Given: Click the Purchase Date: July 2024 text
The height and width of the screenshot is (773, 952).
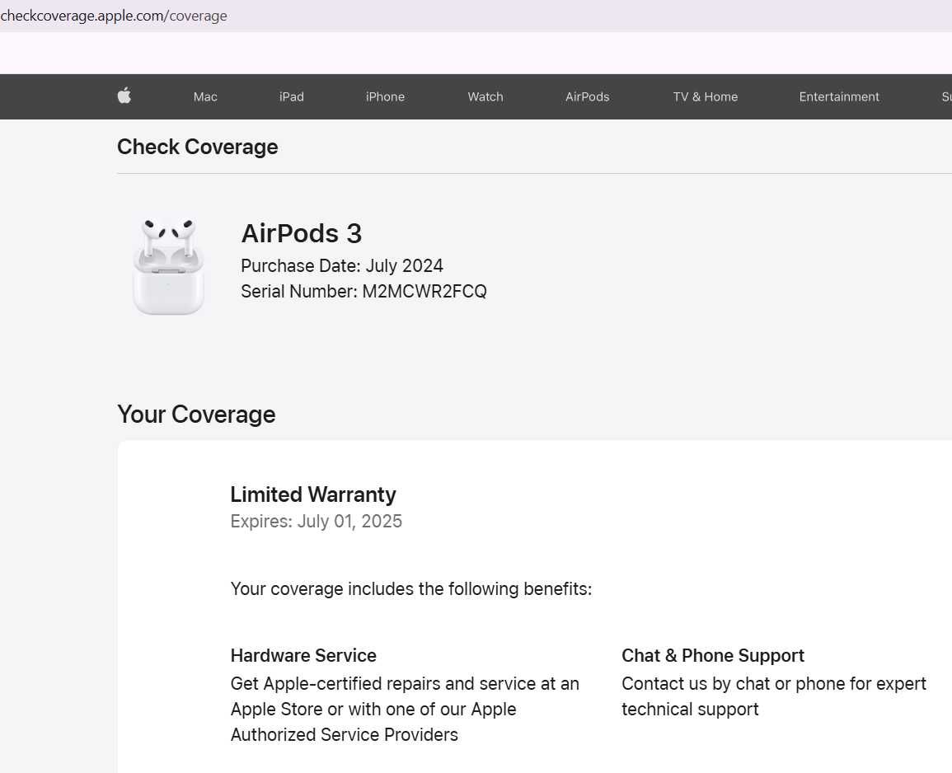Looking at the screenshot, I should pos(342,266).
